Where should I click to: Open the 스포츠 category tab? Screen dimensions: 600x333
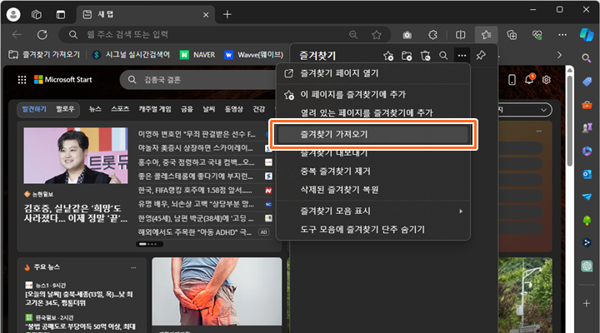[x=120, y=109]
